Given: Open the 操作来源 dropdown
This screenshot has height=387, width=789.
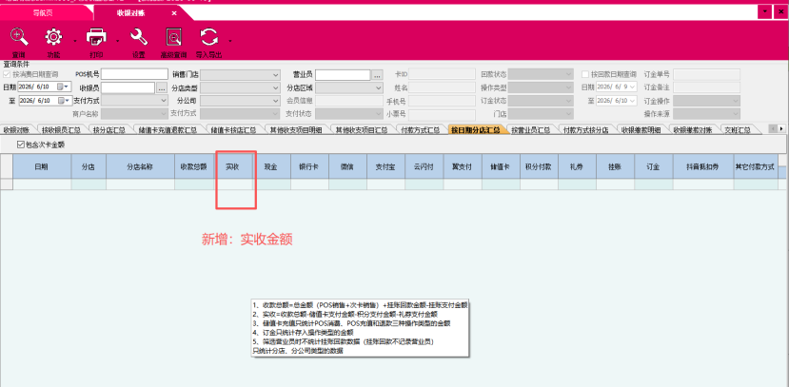Looking at the screenshot, I should 706,114.
